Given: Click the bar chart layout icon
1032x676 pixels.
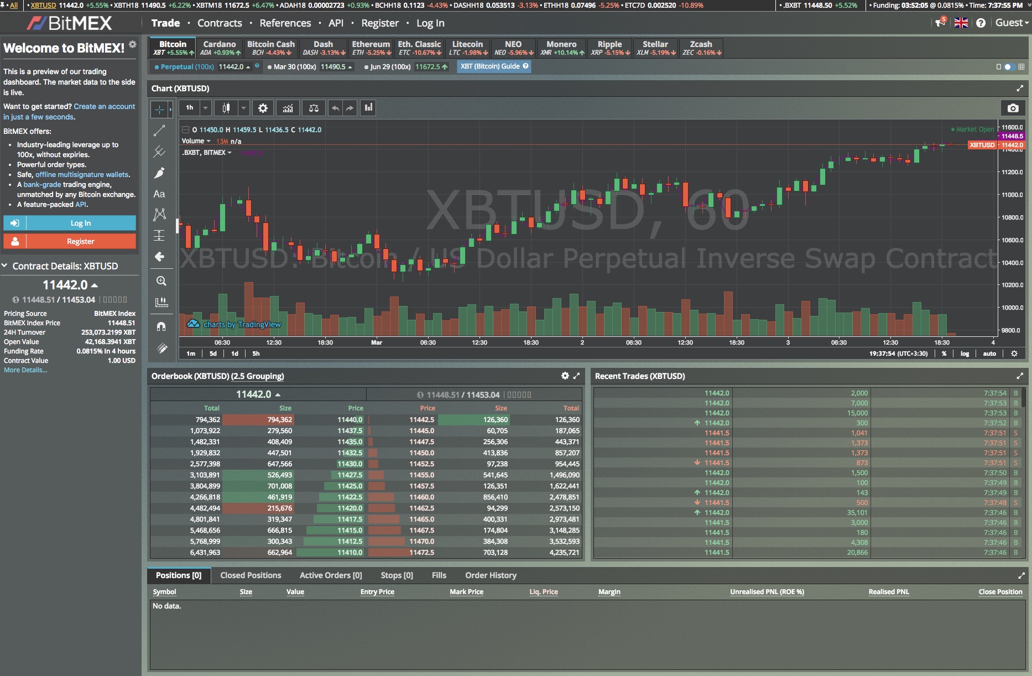Looking at the screenshot, I should click(368, 108).
